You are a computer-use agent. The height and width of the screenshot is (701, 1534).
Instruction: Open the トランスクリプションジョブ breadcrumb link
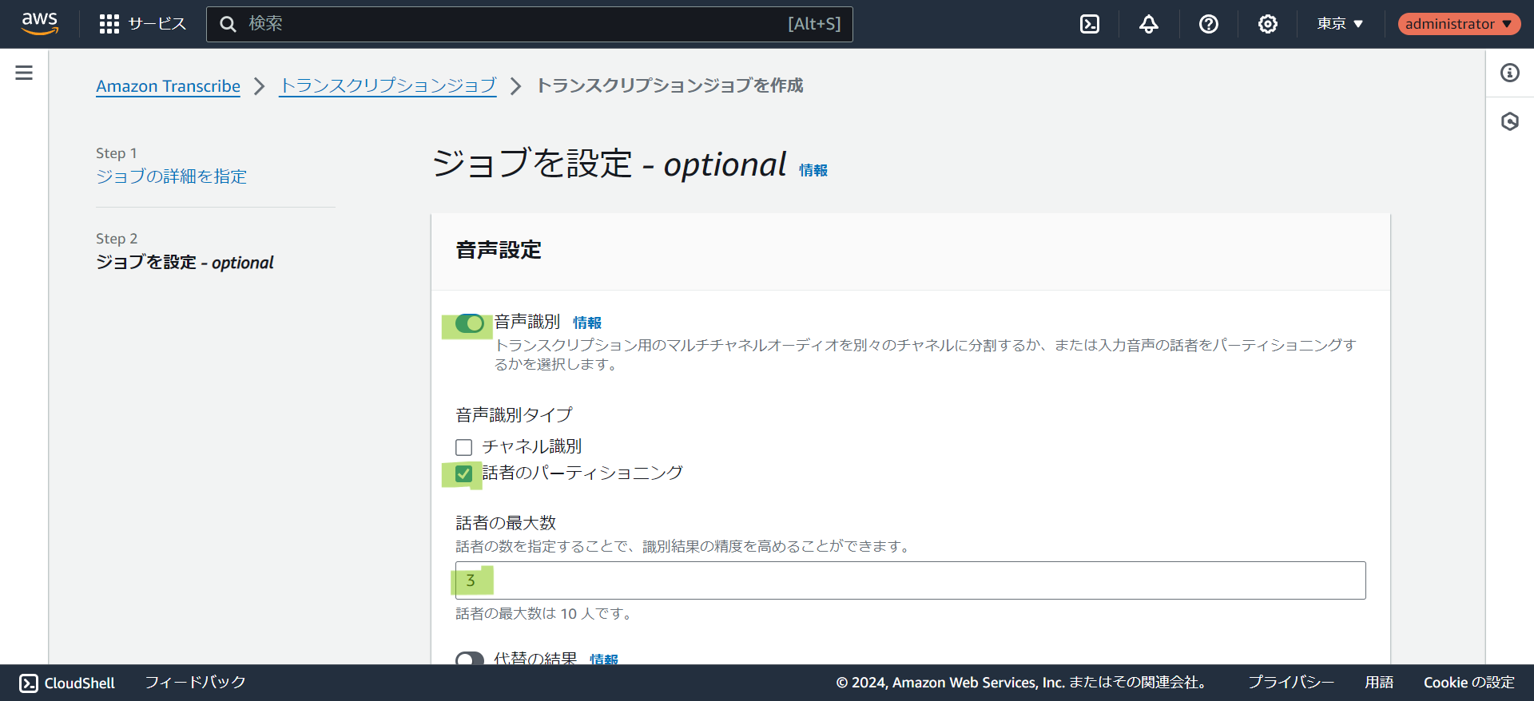(x=387, y=85)
